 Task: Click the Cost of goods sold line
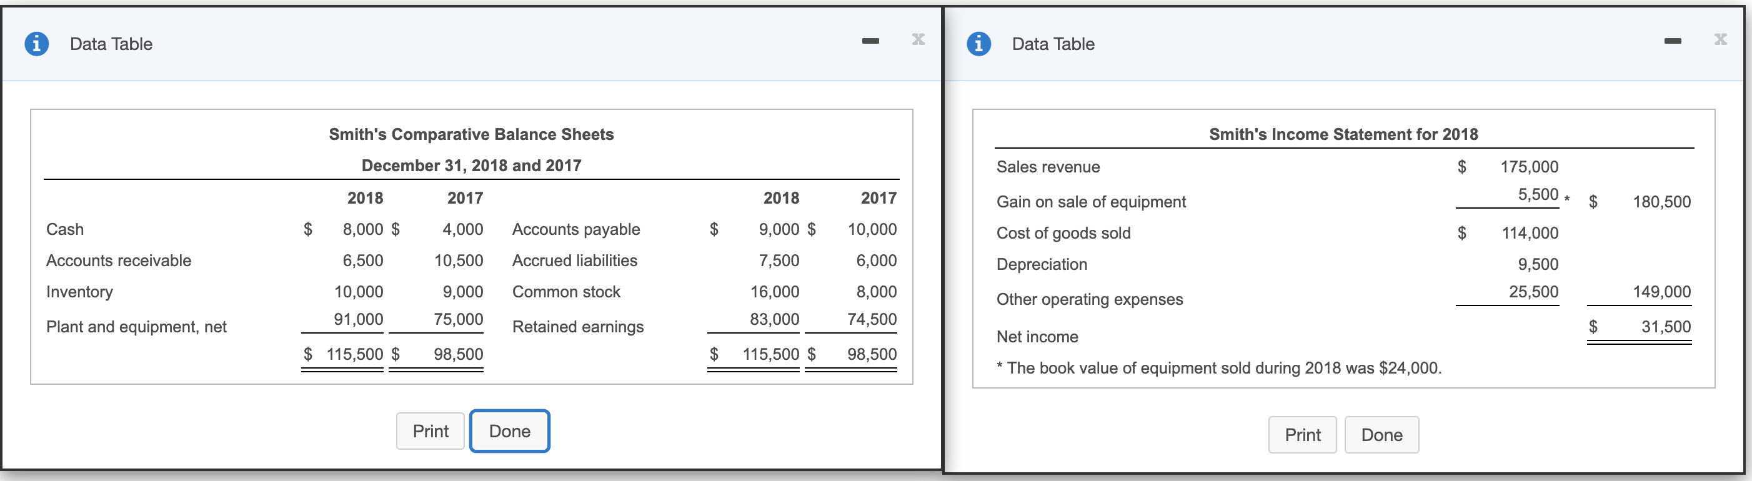[x=1063, y=232]
